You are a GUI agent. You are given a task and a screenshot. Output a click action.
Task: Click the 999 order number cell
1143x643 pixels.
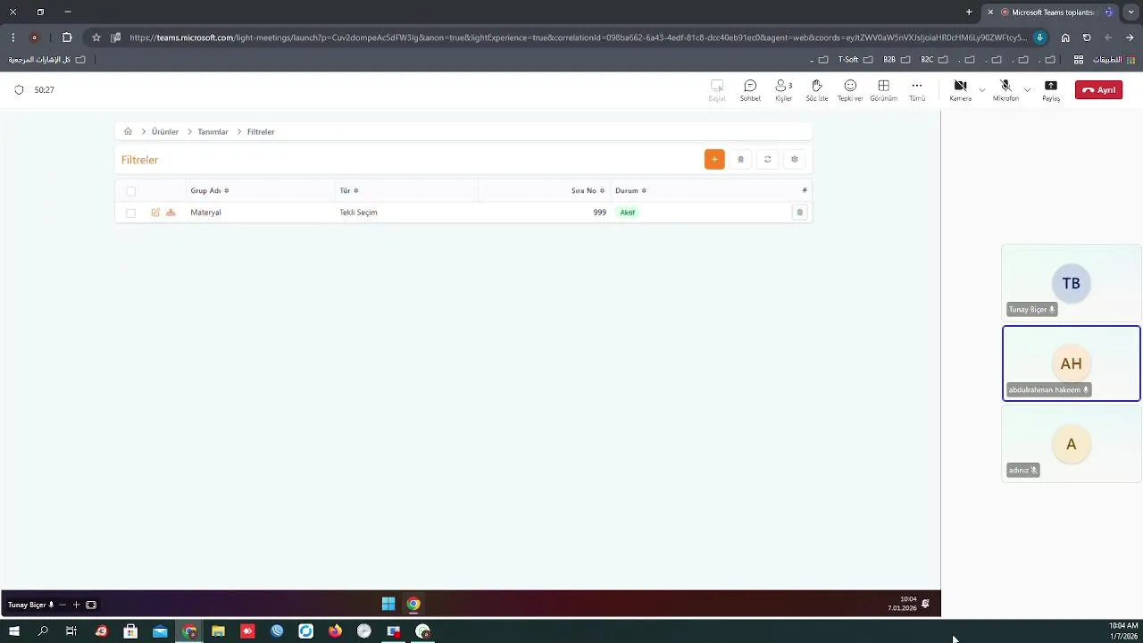tap(599, 213)
